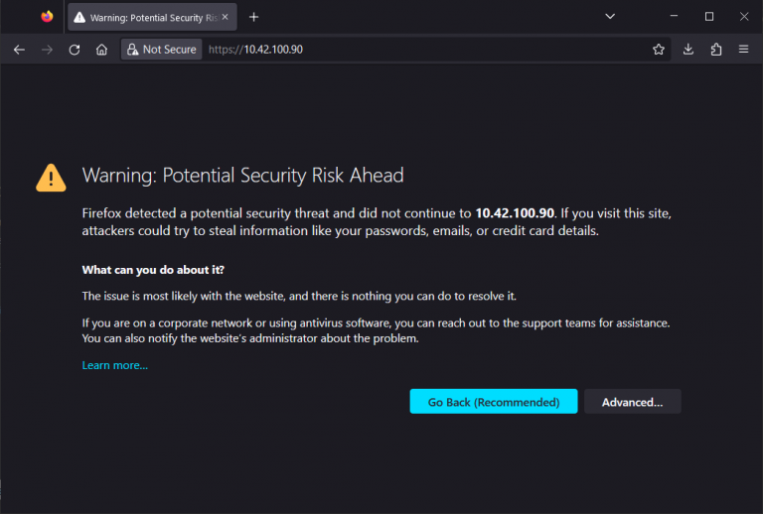This screenshot has width=763, height=514.
Task: Click the Forward arrow navigation icon
Action: pos(47,50)
